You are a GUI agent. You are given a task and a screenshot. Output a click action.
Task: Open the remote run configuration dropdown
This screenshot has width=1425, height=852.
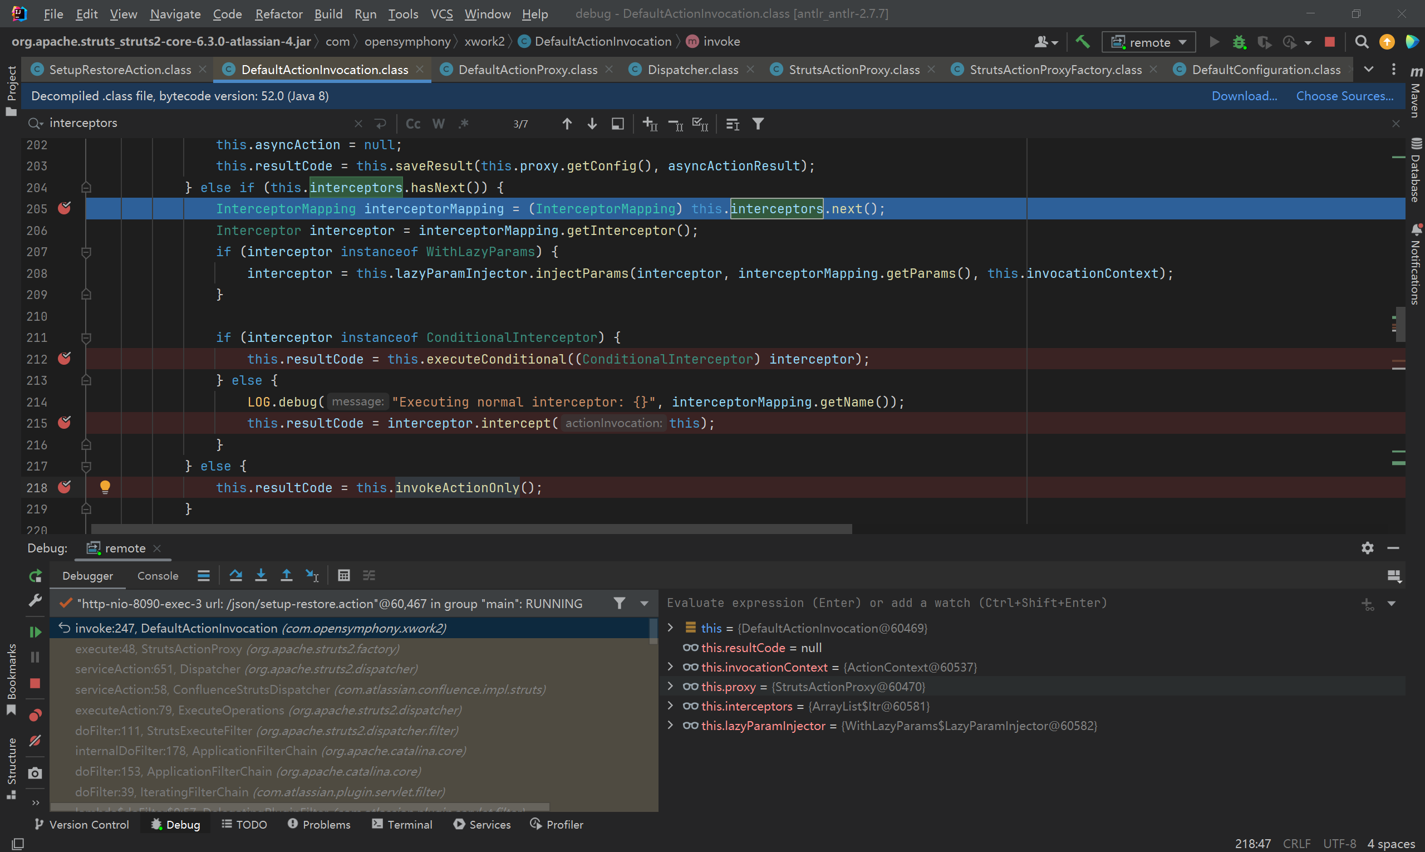(x=1148, y=42)
